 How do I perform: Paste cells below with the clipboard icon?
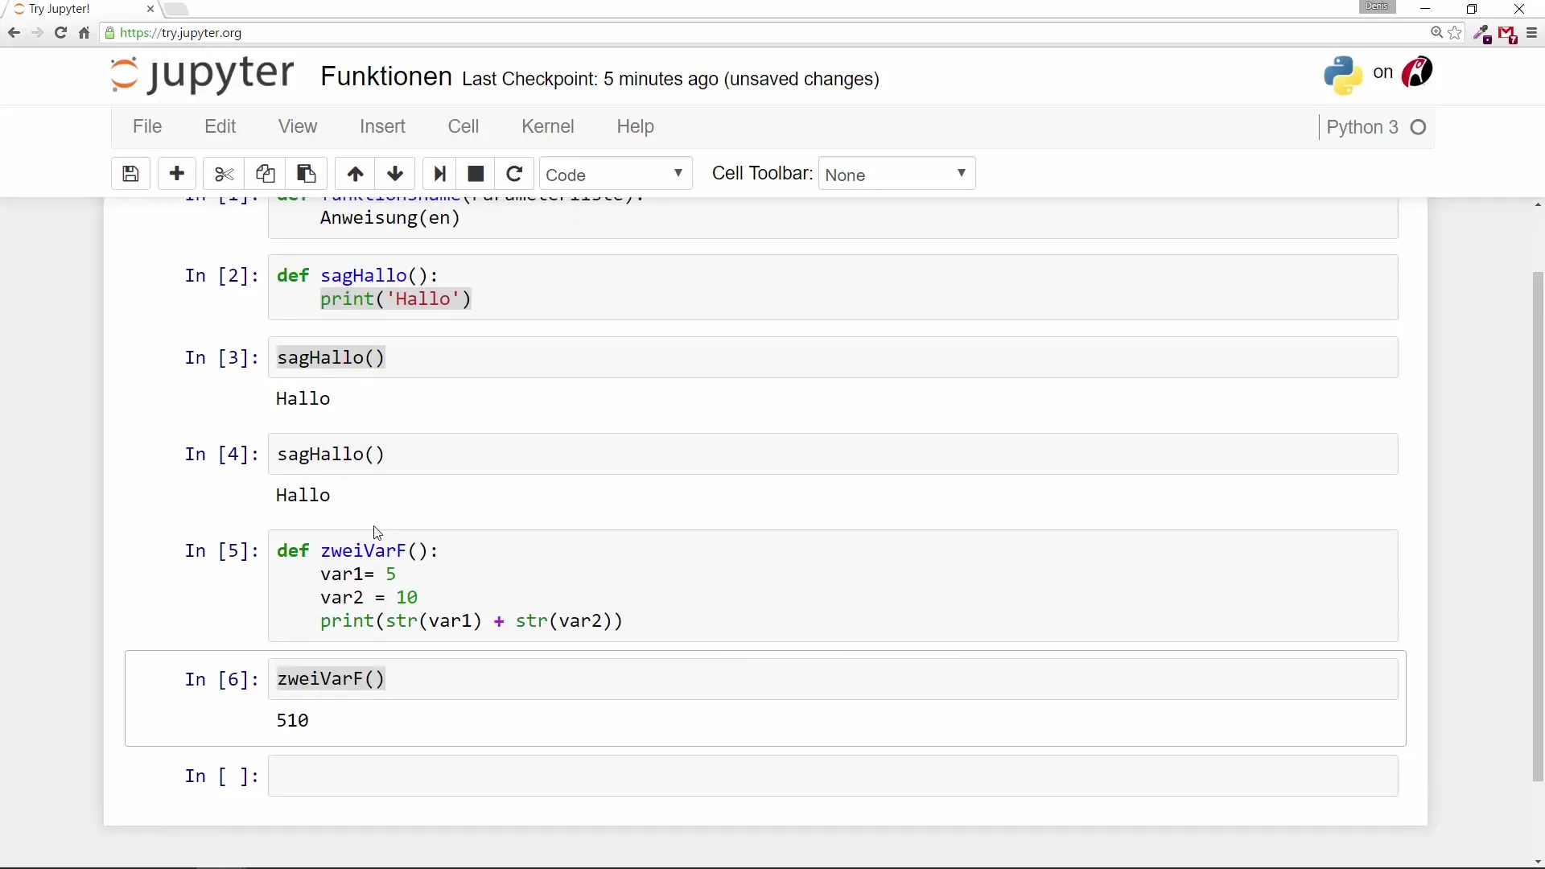click(307, 174)
